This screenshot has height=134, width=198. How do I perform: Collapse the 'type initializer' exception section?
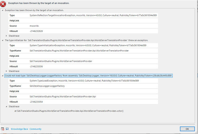point(2,40)
